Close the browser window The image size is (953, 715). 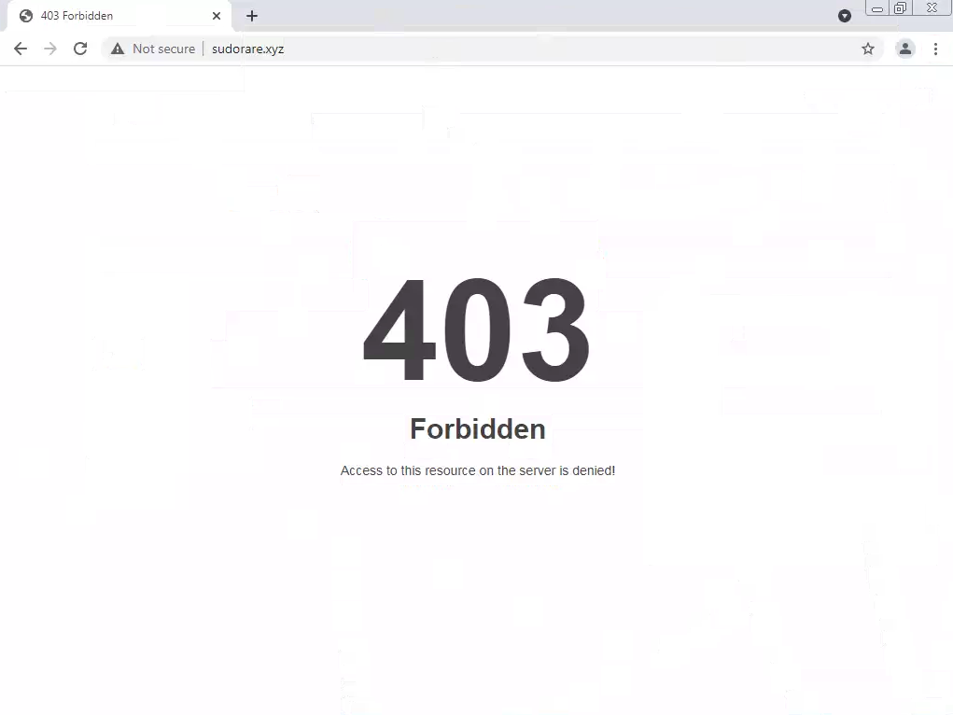pyautogui.click(x=932, y=7)
